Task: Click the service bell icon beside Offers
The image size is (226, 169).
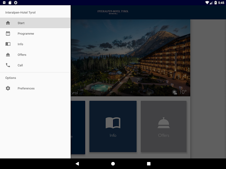Action: [8, 55]
